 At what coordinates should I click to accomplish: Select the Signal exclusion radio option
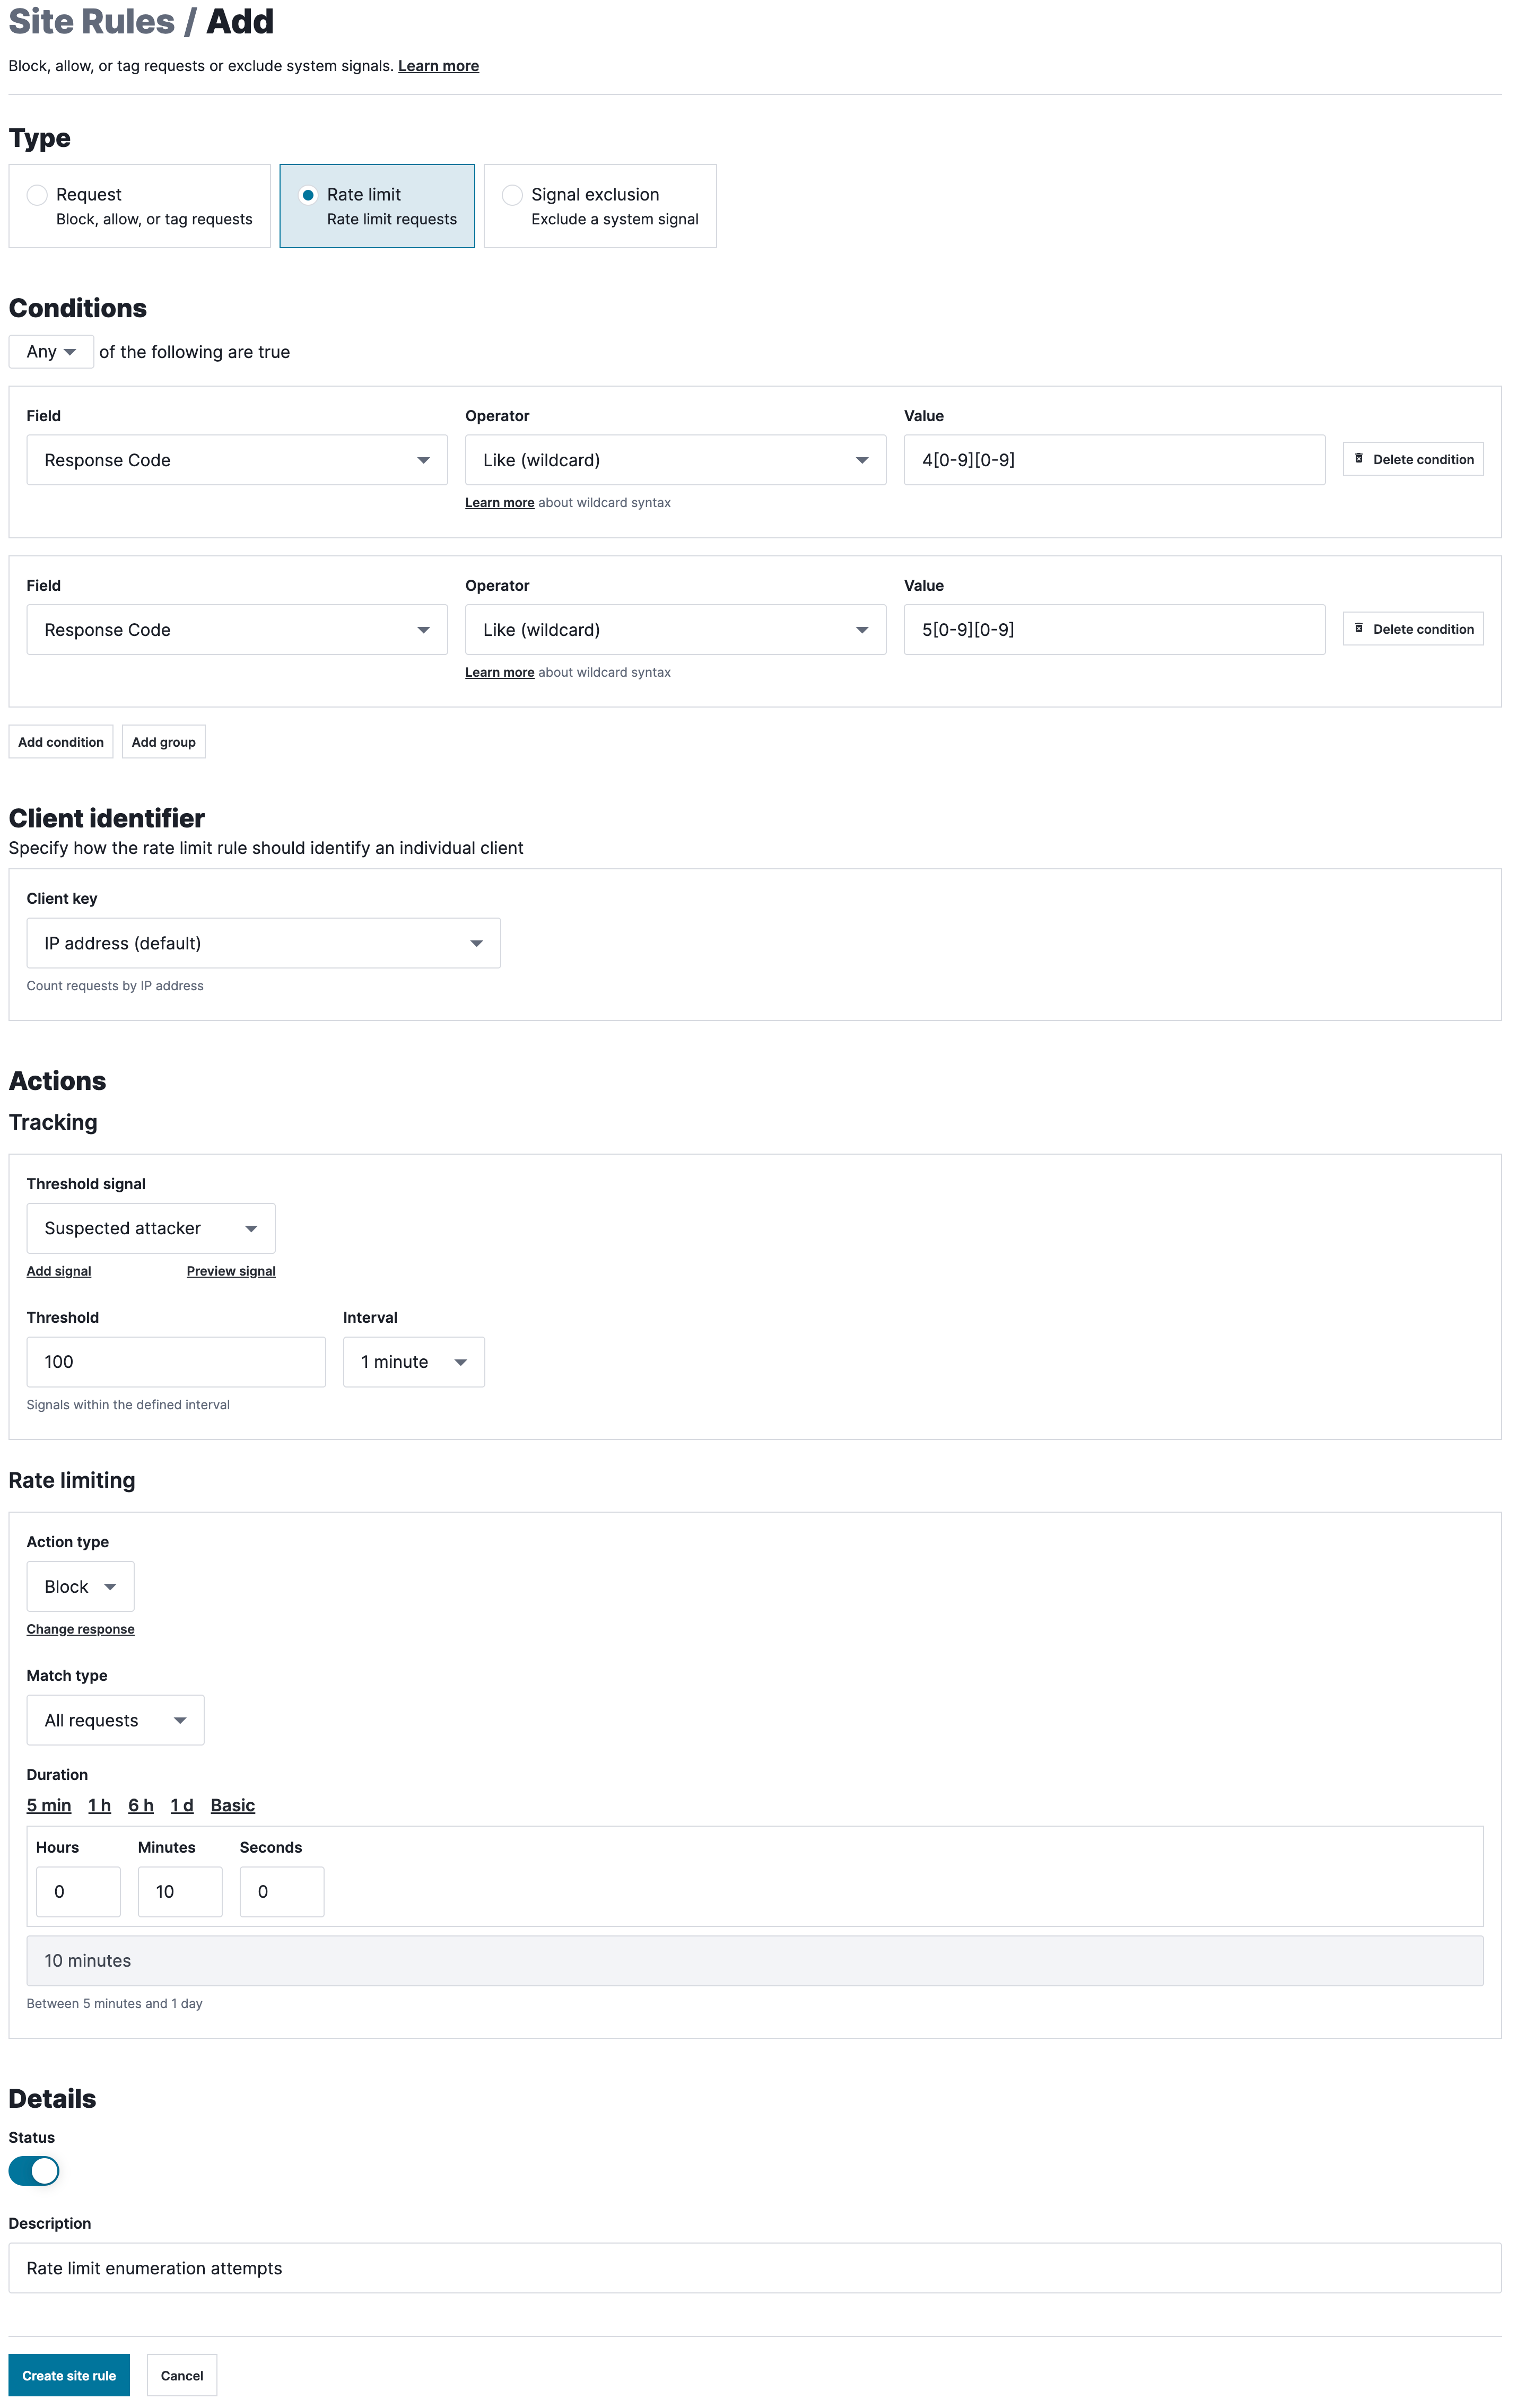[x=512, y=195]
